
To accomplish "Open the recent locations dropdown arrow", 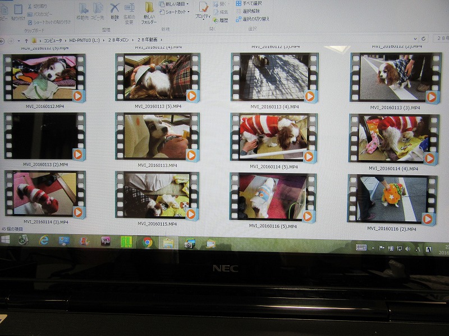I will point(19,41).
